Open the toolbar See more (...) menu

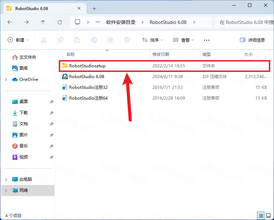207,40
